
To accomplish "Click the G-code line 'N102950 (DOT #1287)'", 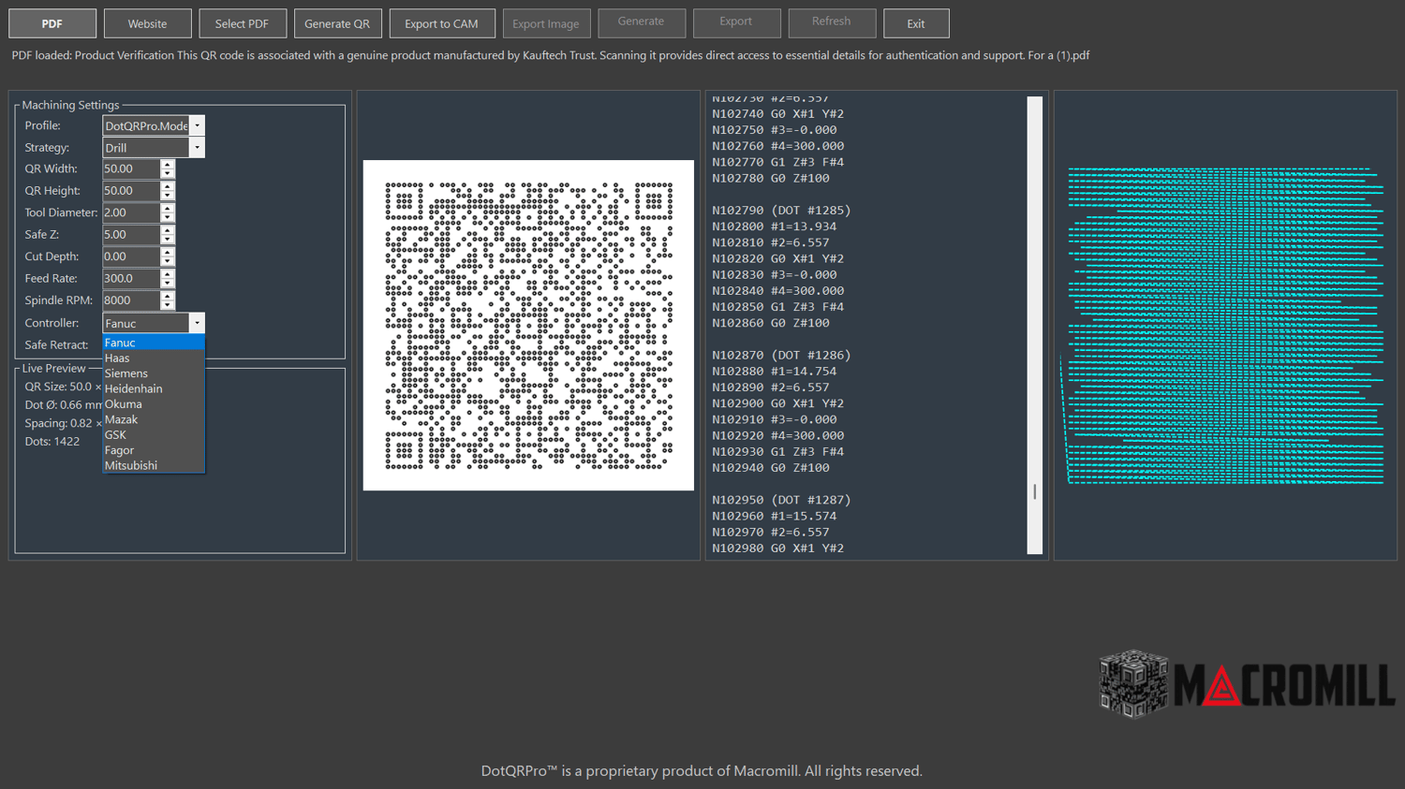I will pyautogui.click(x=781, y=500).
